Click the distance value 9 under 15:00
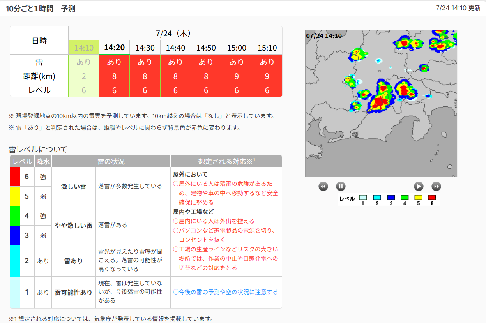Image resolution: width=486 pixels, height=323 pixels. (237, 76)
